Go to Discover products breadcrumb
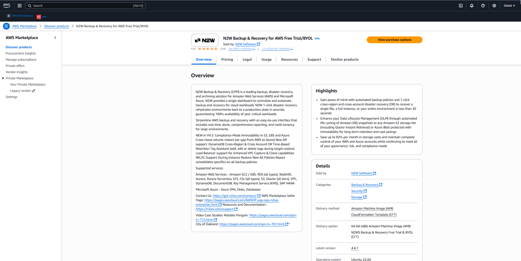The height and width of the screenshot is (261, 521). coord(56,26)
